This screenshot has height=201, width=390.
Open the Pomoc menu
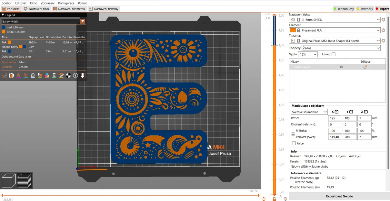(83, 3)
